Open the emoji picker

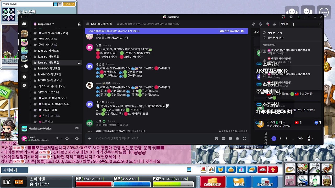pyautogui.click(x=237, y=139)
